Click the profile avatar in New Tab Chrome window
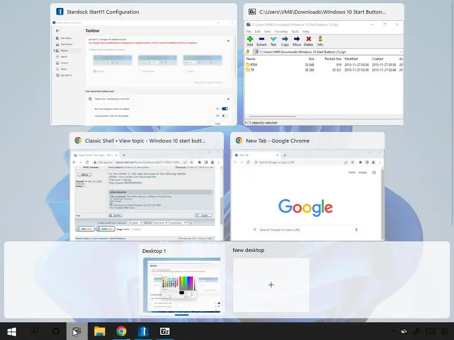454x340 pixels. [x=373, y=162]
